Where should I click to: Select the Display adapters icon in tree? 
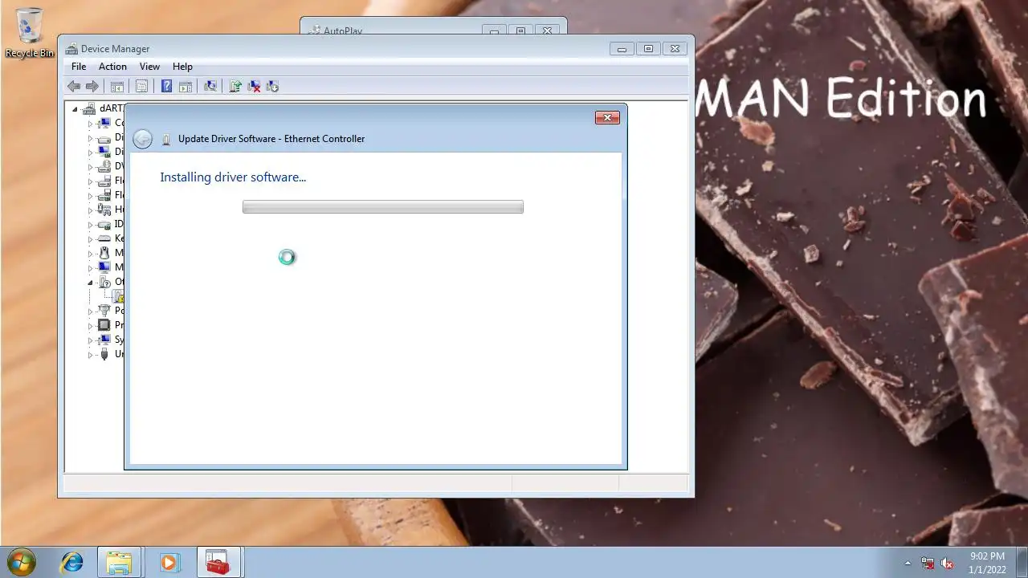pyautogui.click(x=104, y=152)
